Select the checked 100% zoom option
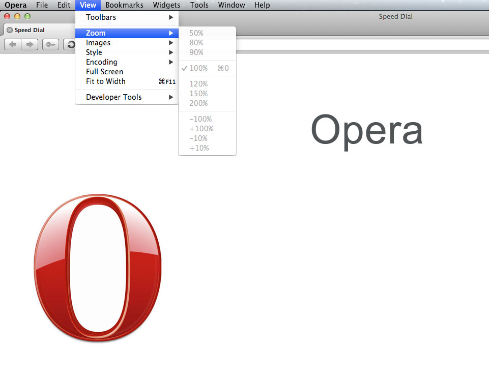Image resolution: width=489 pixels, height=376 pixels. pyautogui.click(x=207, y=68)
